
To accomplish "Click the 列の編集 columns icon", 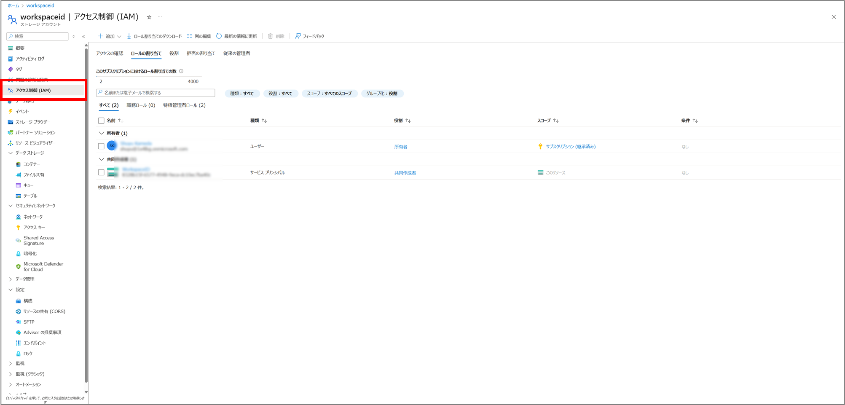I will click(x=190, y=36).
